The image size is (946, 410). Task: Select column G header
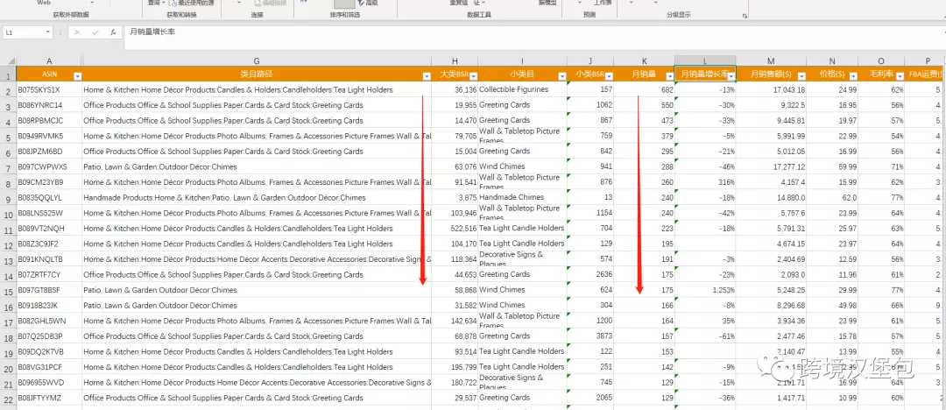pyautogui.click(x=257, y=61)
